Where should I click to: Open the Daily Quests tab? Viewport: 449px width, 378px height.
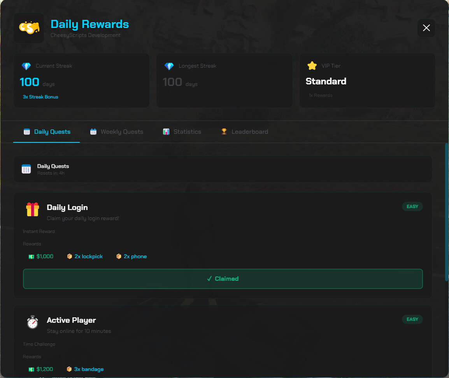[47, 131]
